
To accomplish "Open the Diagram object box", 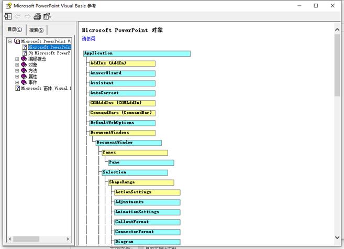I will click(147, 242).
